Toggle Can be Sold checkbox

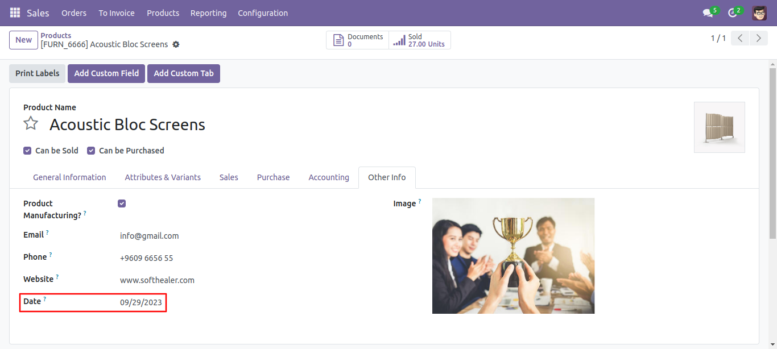coord(27,151)
